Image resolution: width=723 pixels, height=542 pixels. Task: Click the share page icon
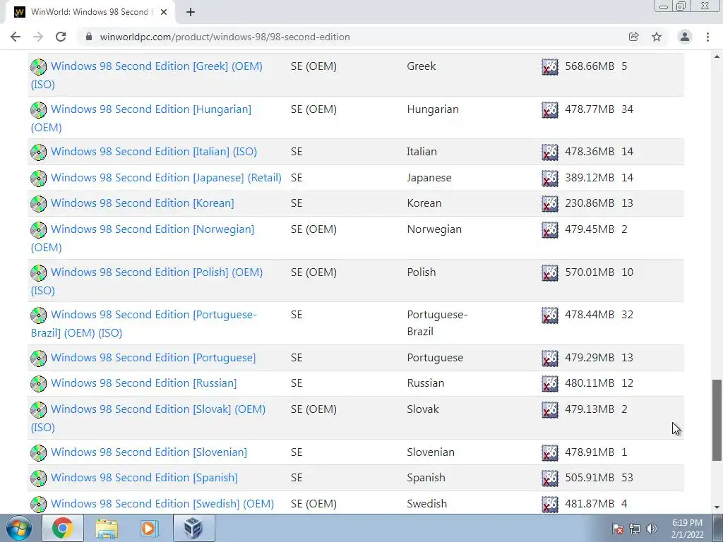(x=633, y=37)
